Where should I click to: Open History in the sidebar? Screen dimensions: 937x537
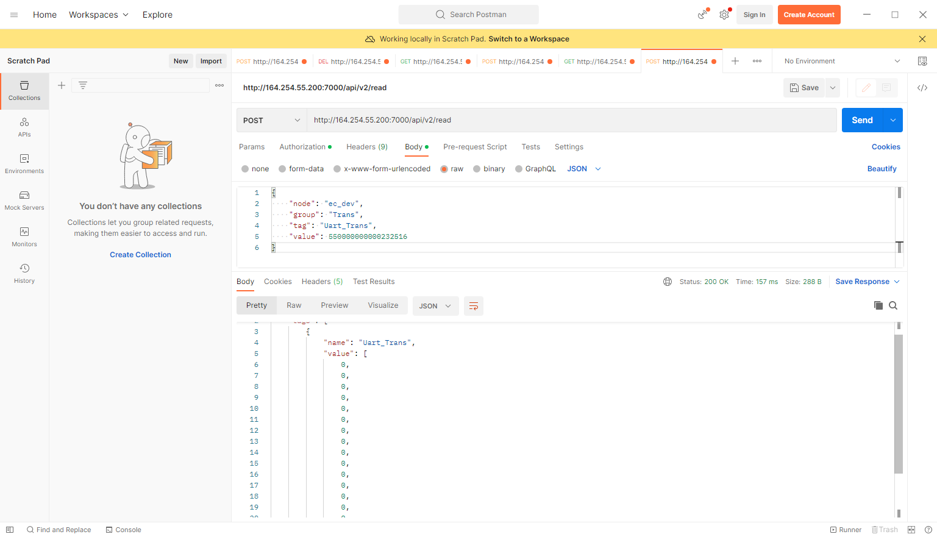pyautogui.click(x=24, y=274)
